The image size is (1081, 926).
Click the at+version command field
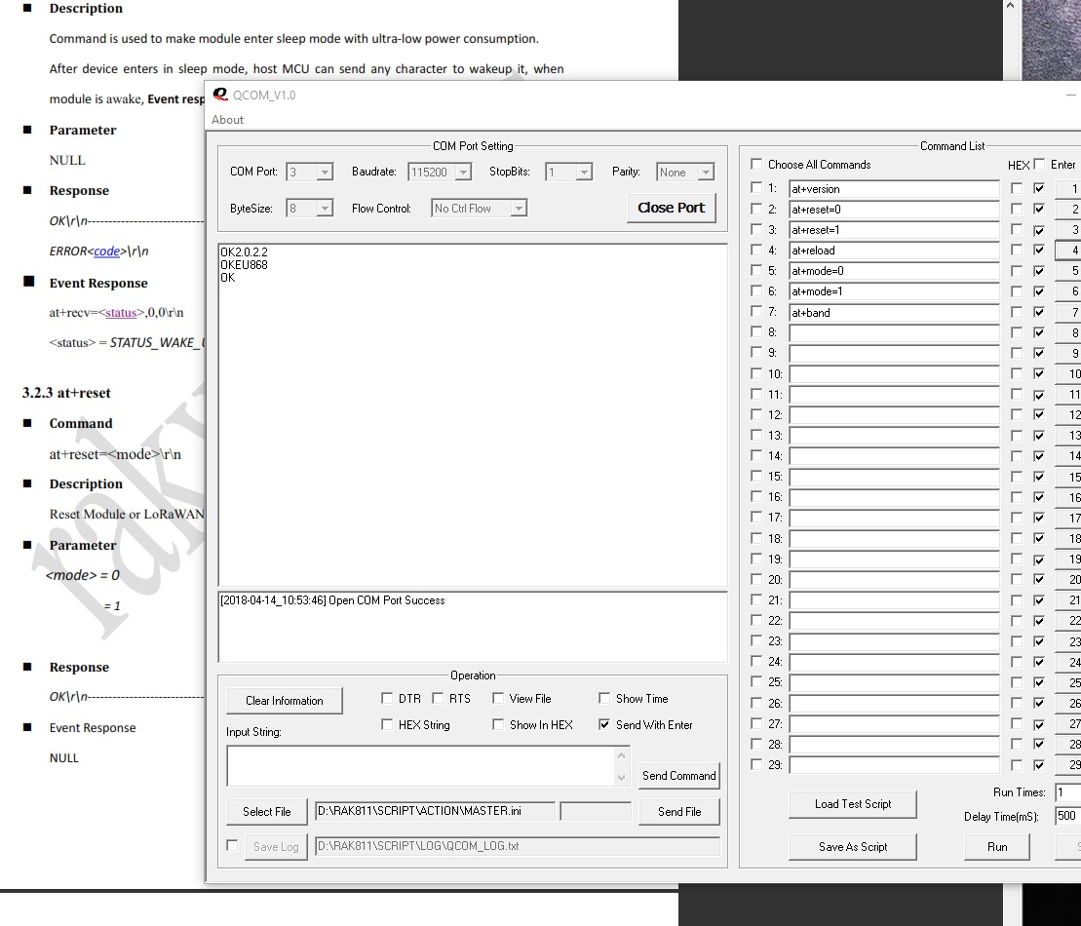click(x=893, y=189)
